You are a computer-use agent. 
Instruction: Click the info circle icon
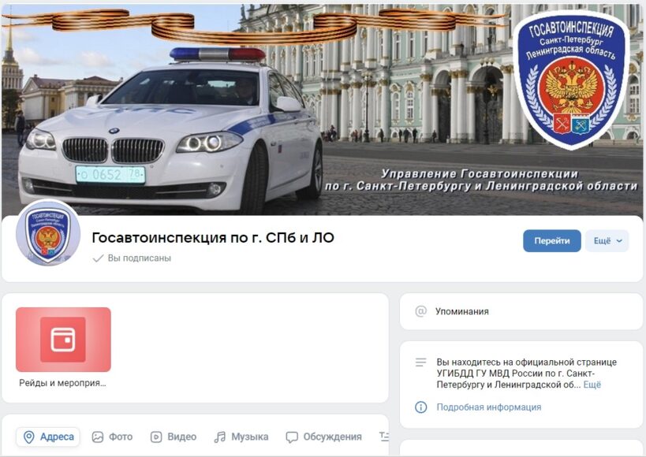tap(420, 407)
